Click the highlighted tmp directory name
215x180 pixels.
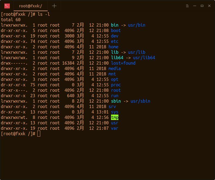click(115, 117)
